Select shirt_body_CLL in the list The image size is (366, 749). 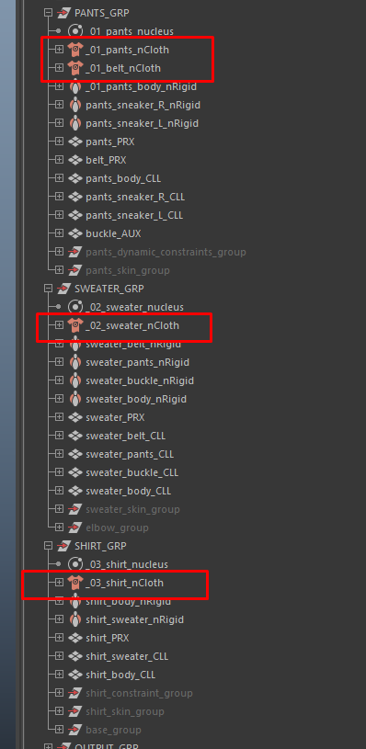[120, 675]
